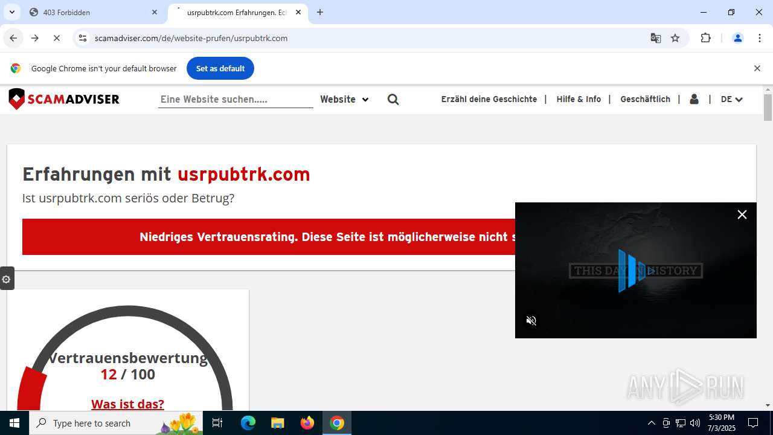Open a new browser tab
The image size is (773, 435).
[x=320, y=12]
